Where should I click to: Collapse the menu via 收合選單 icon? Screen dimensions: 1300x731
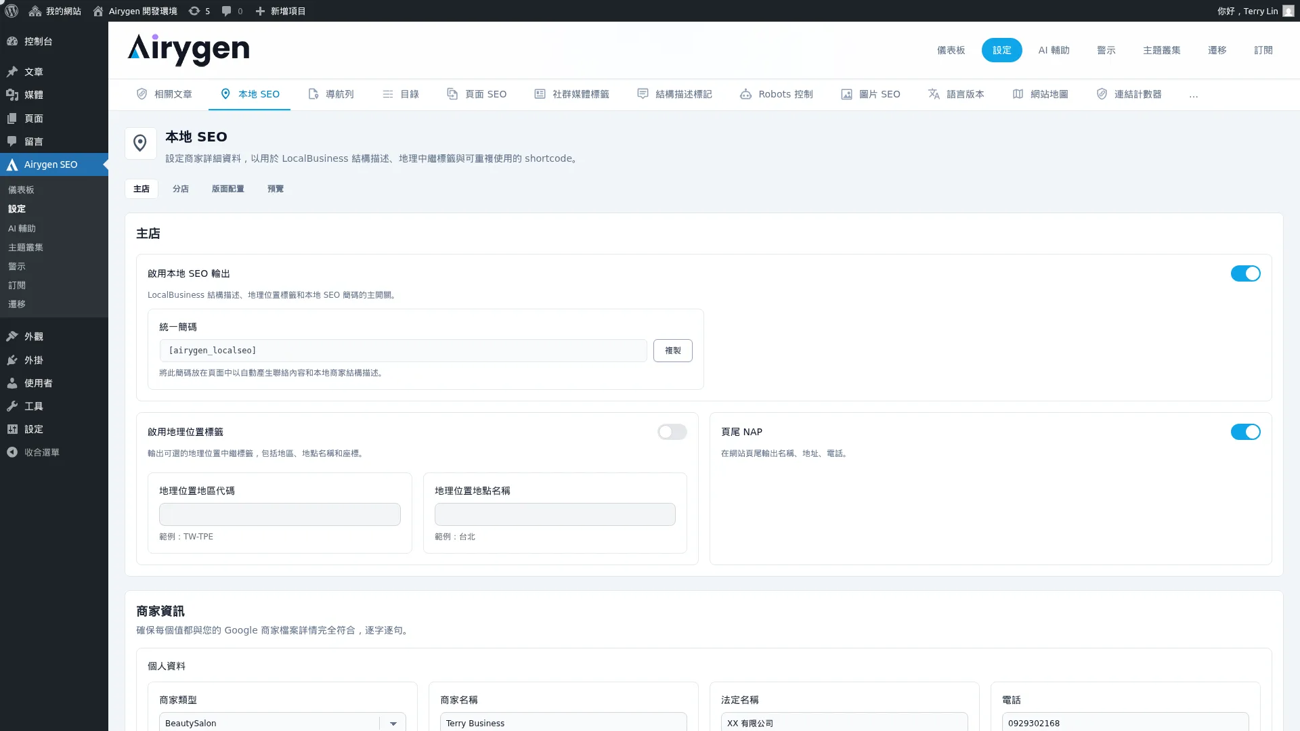[12, 452]
